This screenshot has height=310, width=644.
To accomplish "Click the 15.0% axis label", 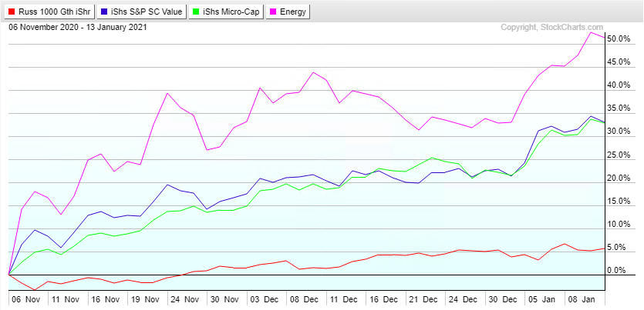I will (619, 201).
